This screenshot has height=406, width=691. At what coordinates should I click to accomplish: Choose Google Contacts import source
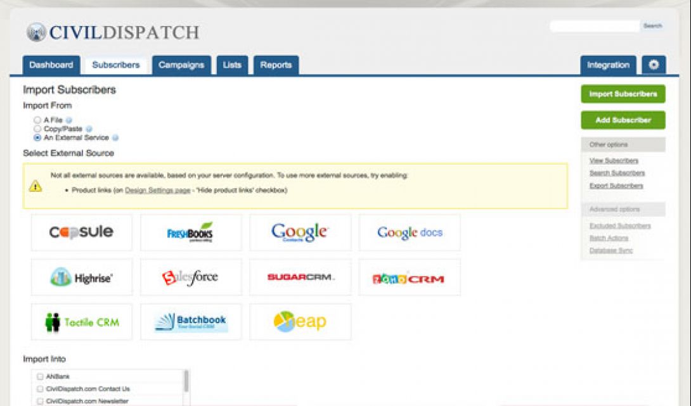[300, 232]
